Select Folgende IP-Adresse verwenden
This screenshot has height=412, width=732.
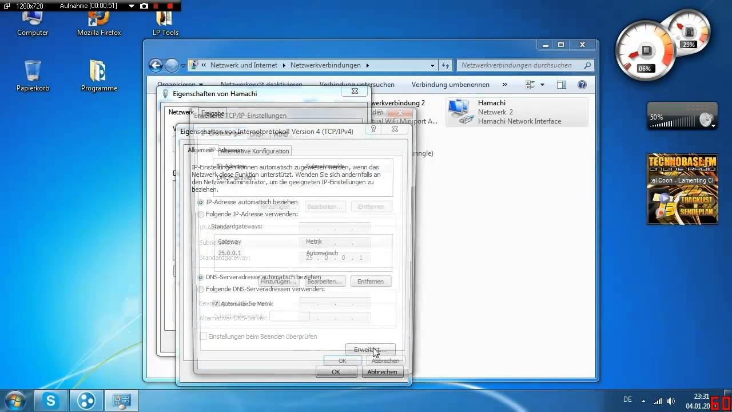pyautogui.click(x=248, y=214)
